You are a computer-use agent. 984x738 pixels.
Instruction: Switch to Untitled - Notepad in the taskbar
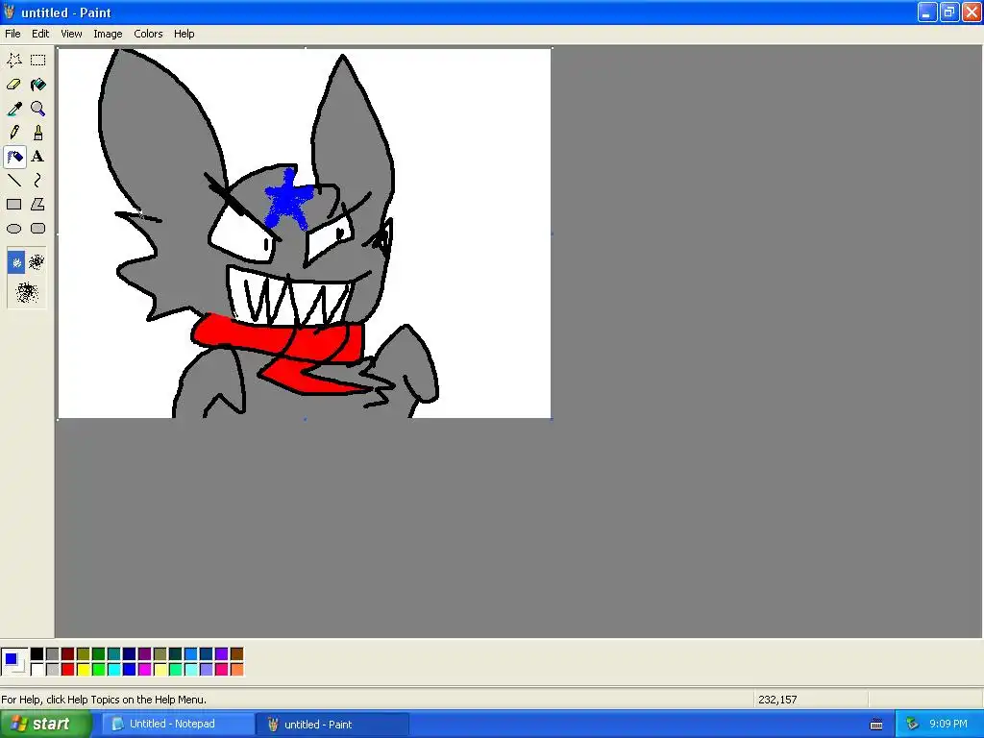[178, 725]
